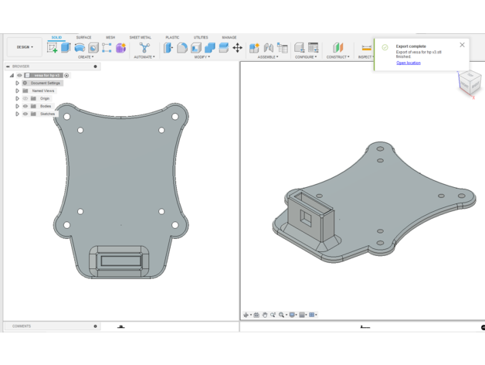This screenshot has width=485, height=365.
Task: Select the Fillet tool icon
Action: [182, 48]
